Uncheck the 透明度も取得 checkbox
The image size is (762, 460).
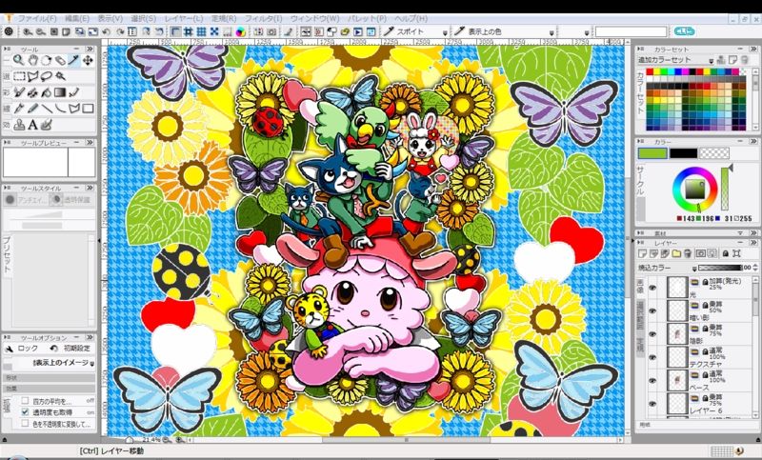26,412
